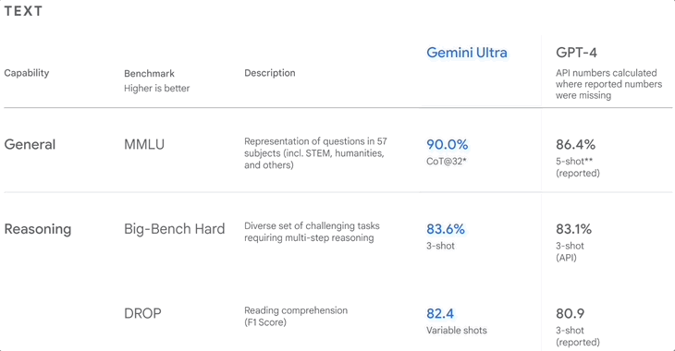Click the 83.1% GPT-4 score
Viewport: 675px width, 351px height.
[x=574, y=229]
